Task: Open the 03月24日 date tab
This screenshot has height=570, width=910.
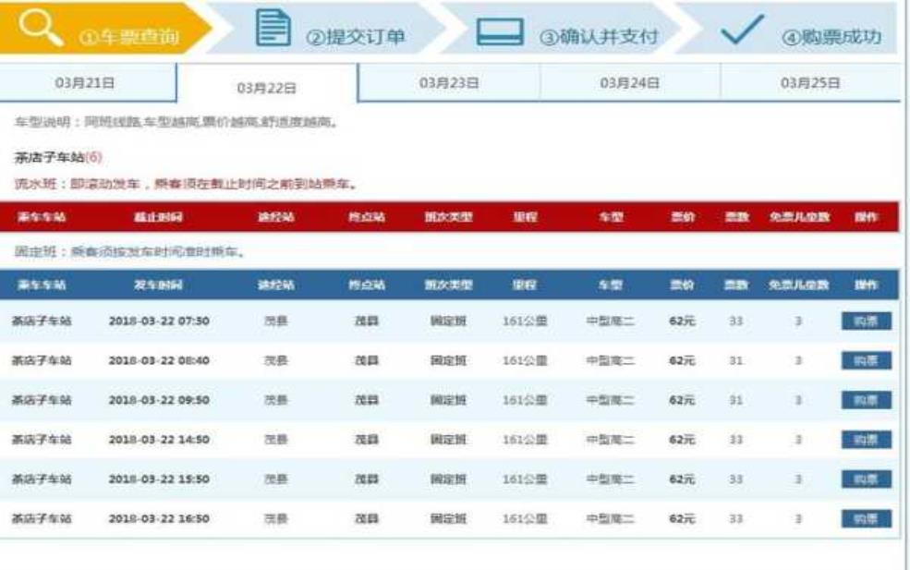Action: (x=630, y=83)
